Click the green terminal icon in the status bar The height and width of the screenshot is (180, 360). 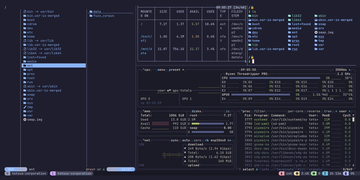click(x=314, y=173)
